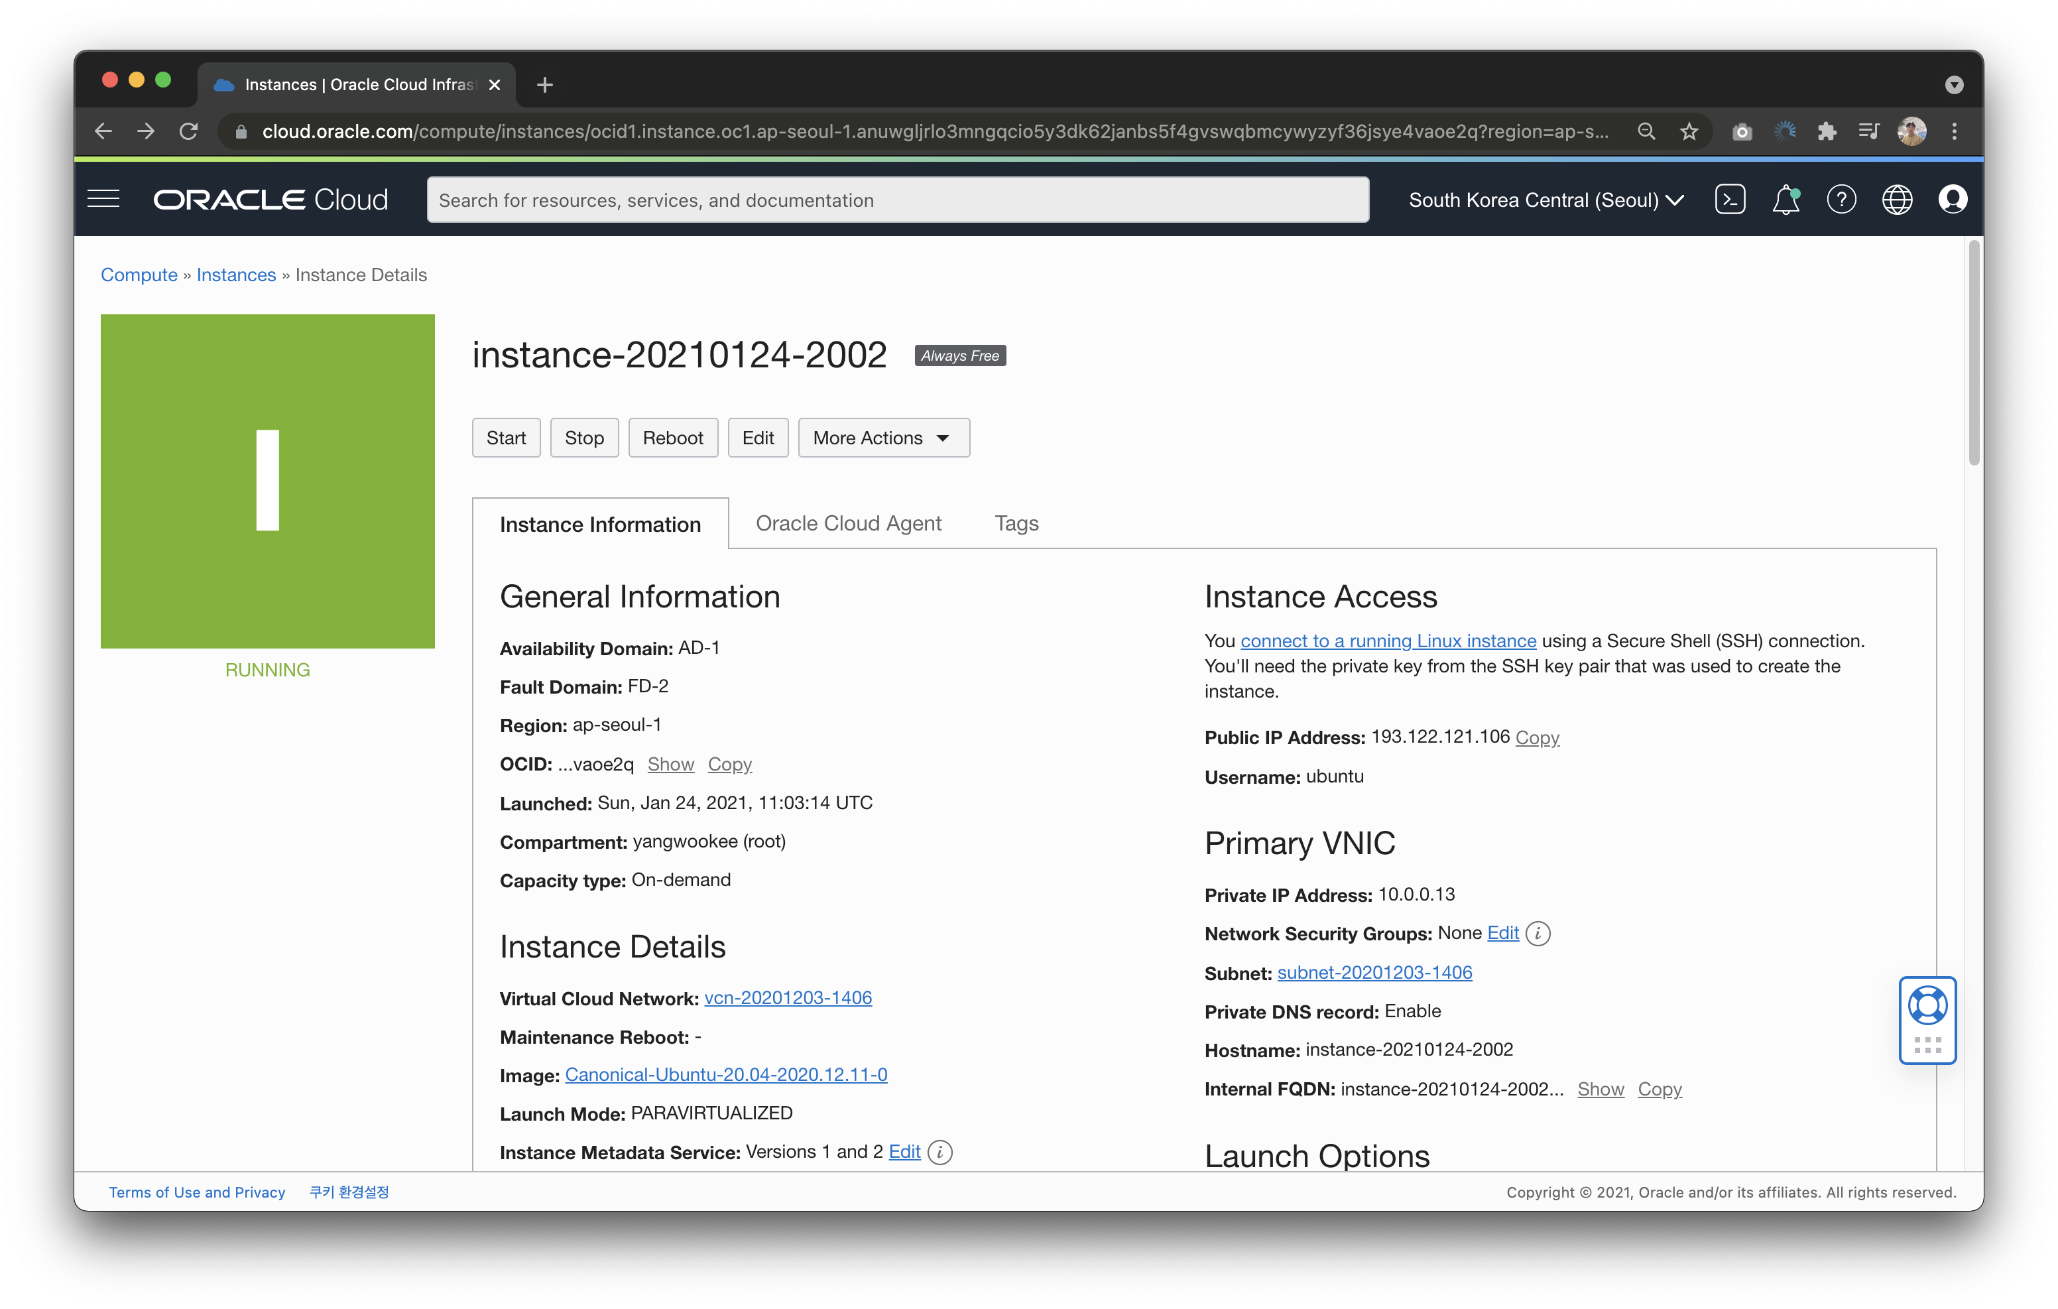Click the Stop button
Image resolution: width=2058 pixels, height=1309 pixels.
coord(583,438)
